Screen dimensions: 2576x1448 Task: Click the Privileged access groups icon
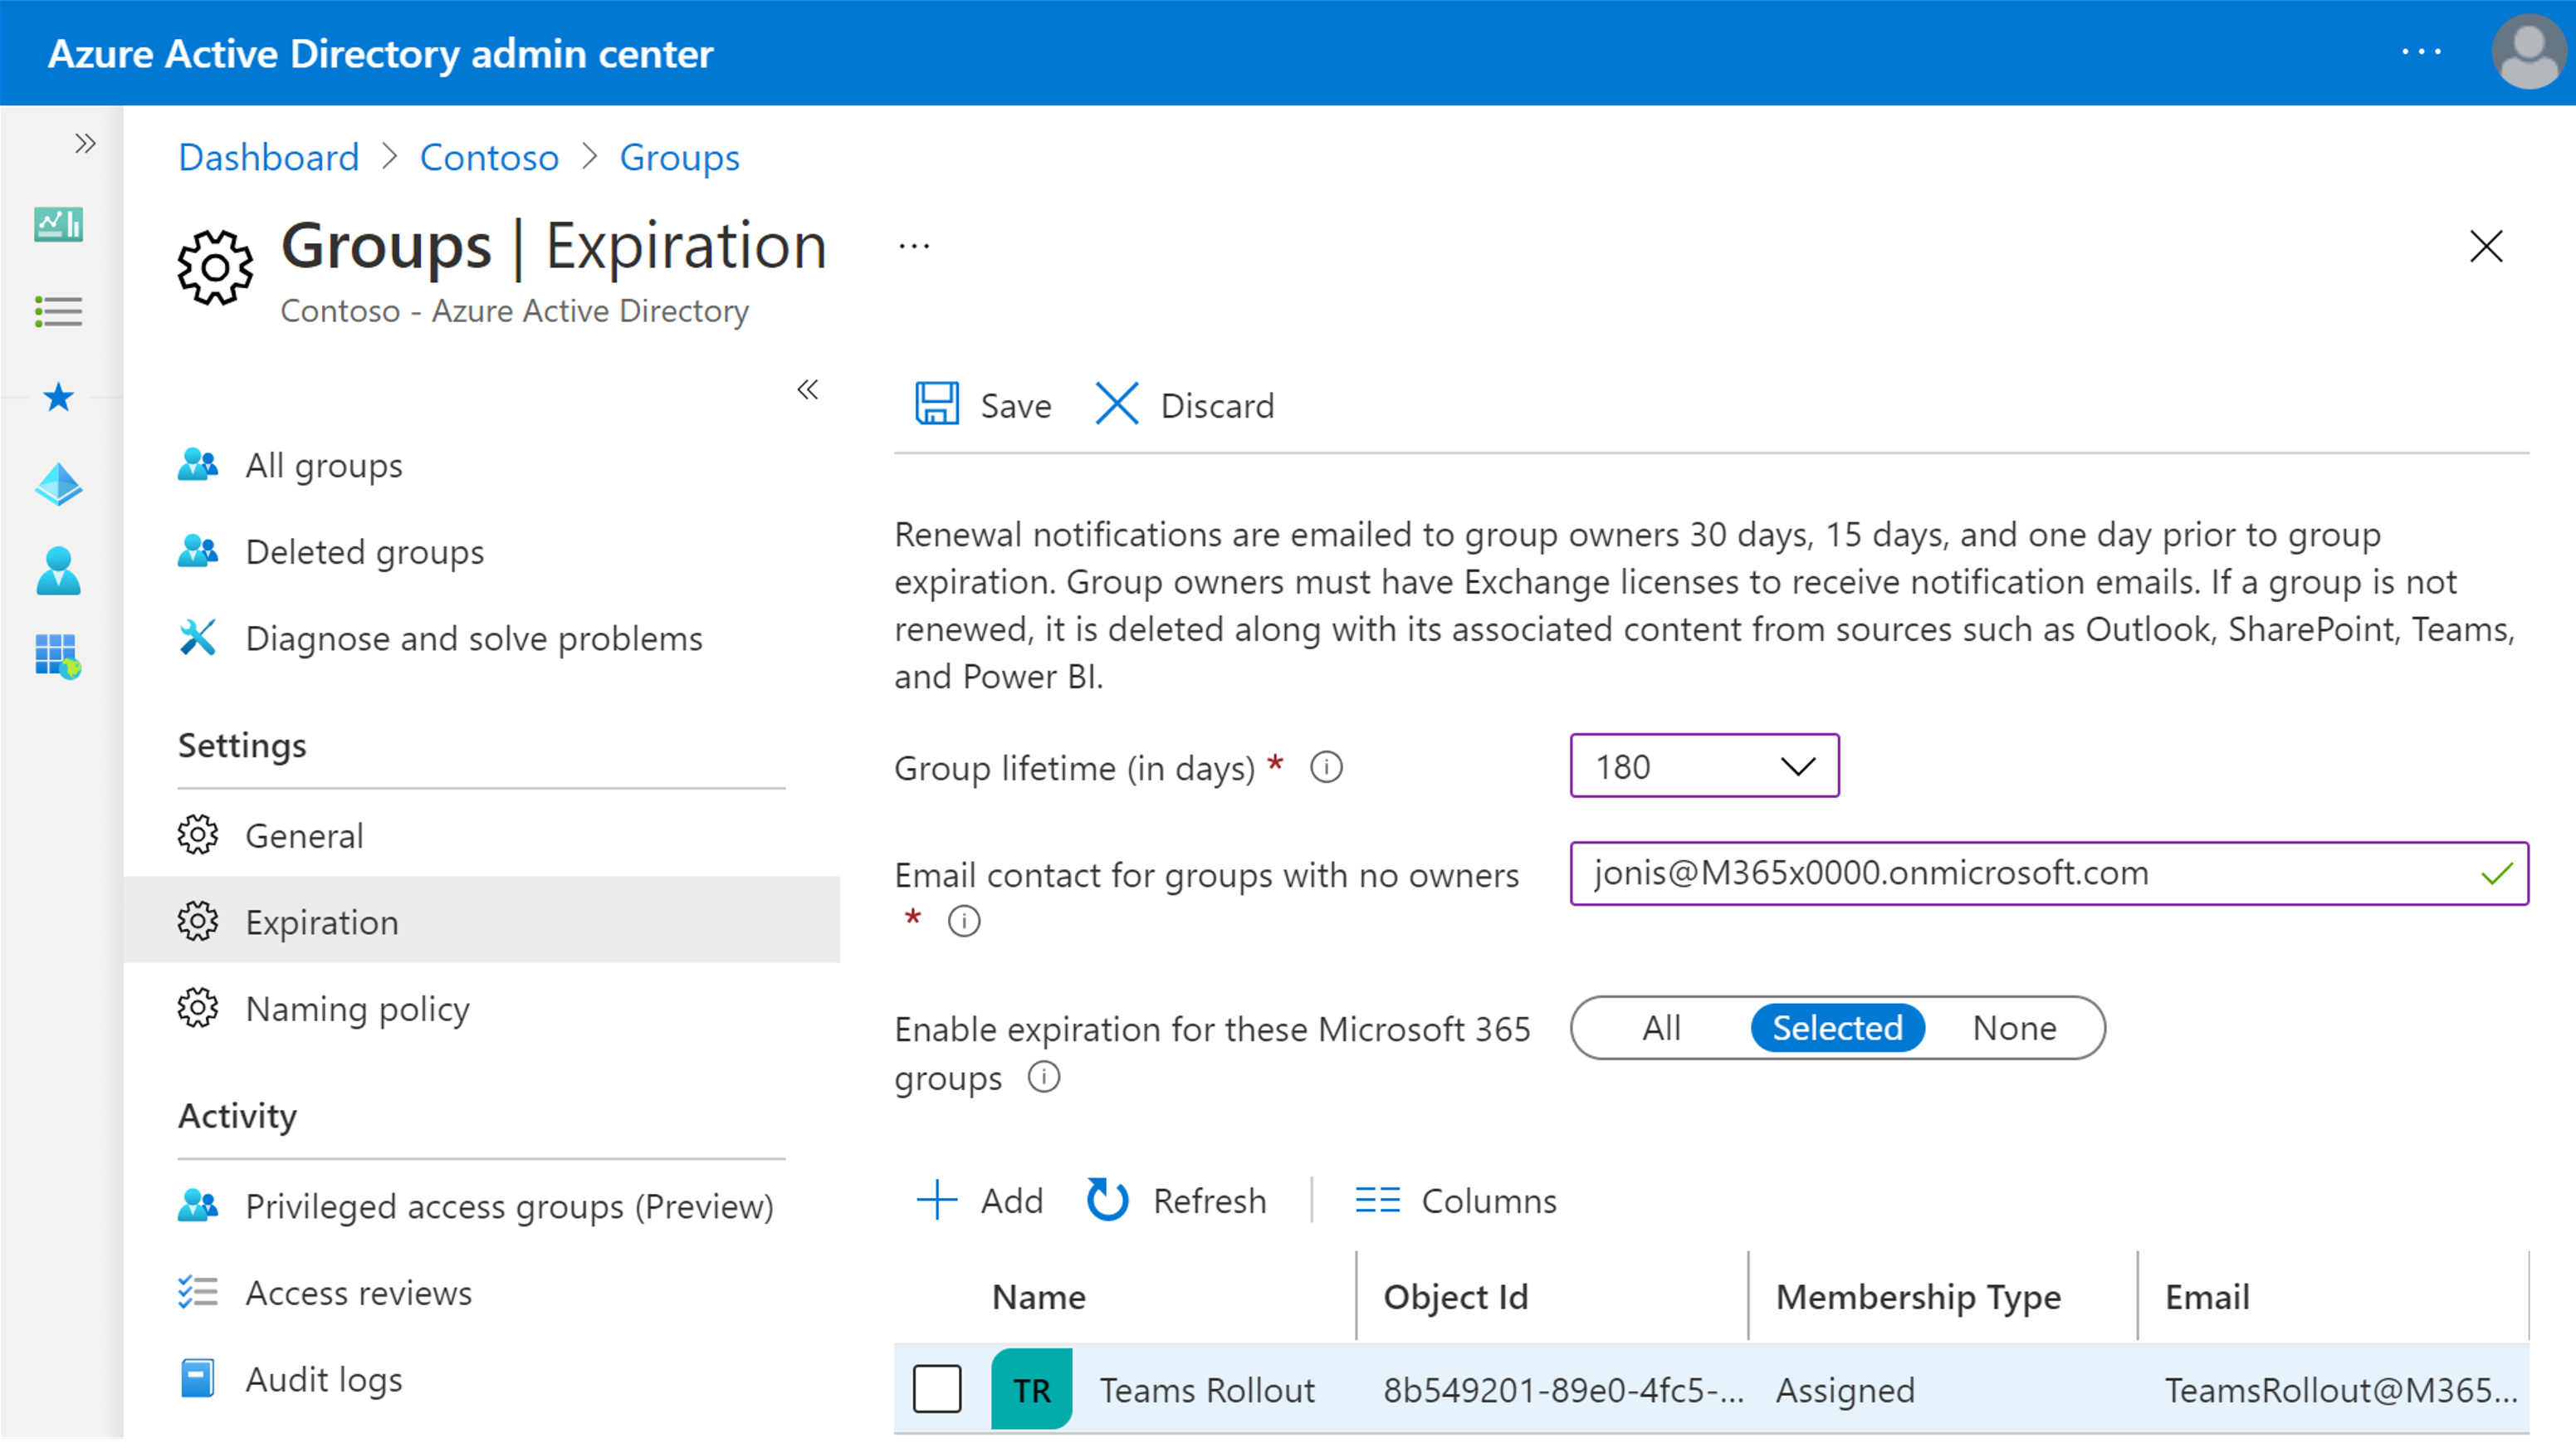(x=200, y=1206)
